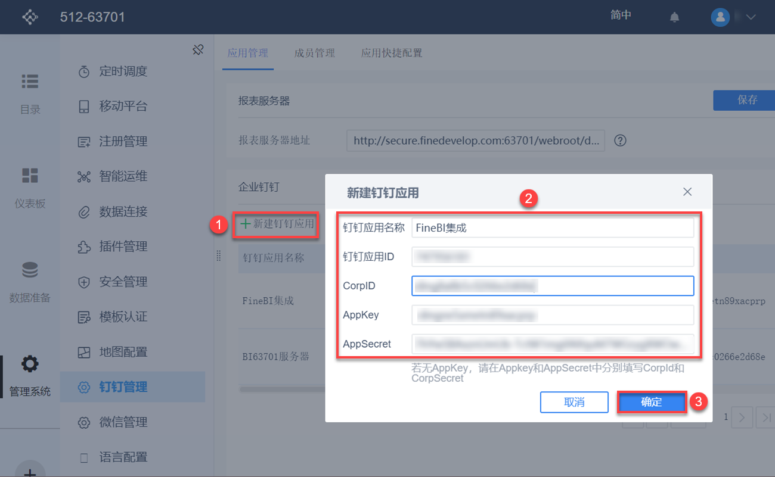Image resolution: width=775 pixels, height=477 pixels.
Task: Click the 注册管理 registration icon
Action: tap(84, 142)
